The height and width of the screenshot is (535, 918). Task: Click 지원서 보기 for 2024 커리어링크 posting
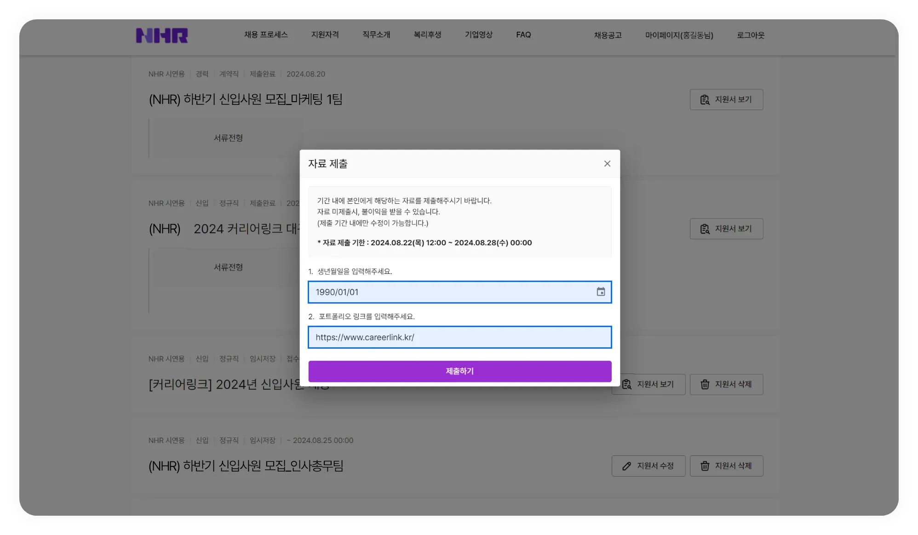[726, 229]
